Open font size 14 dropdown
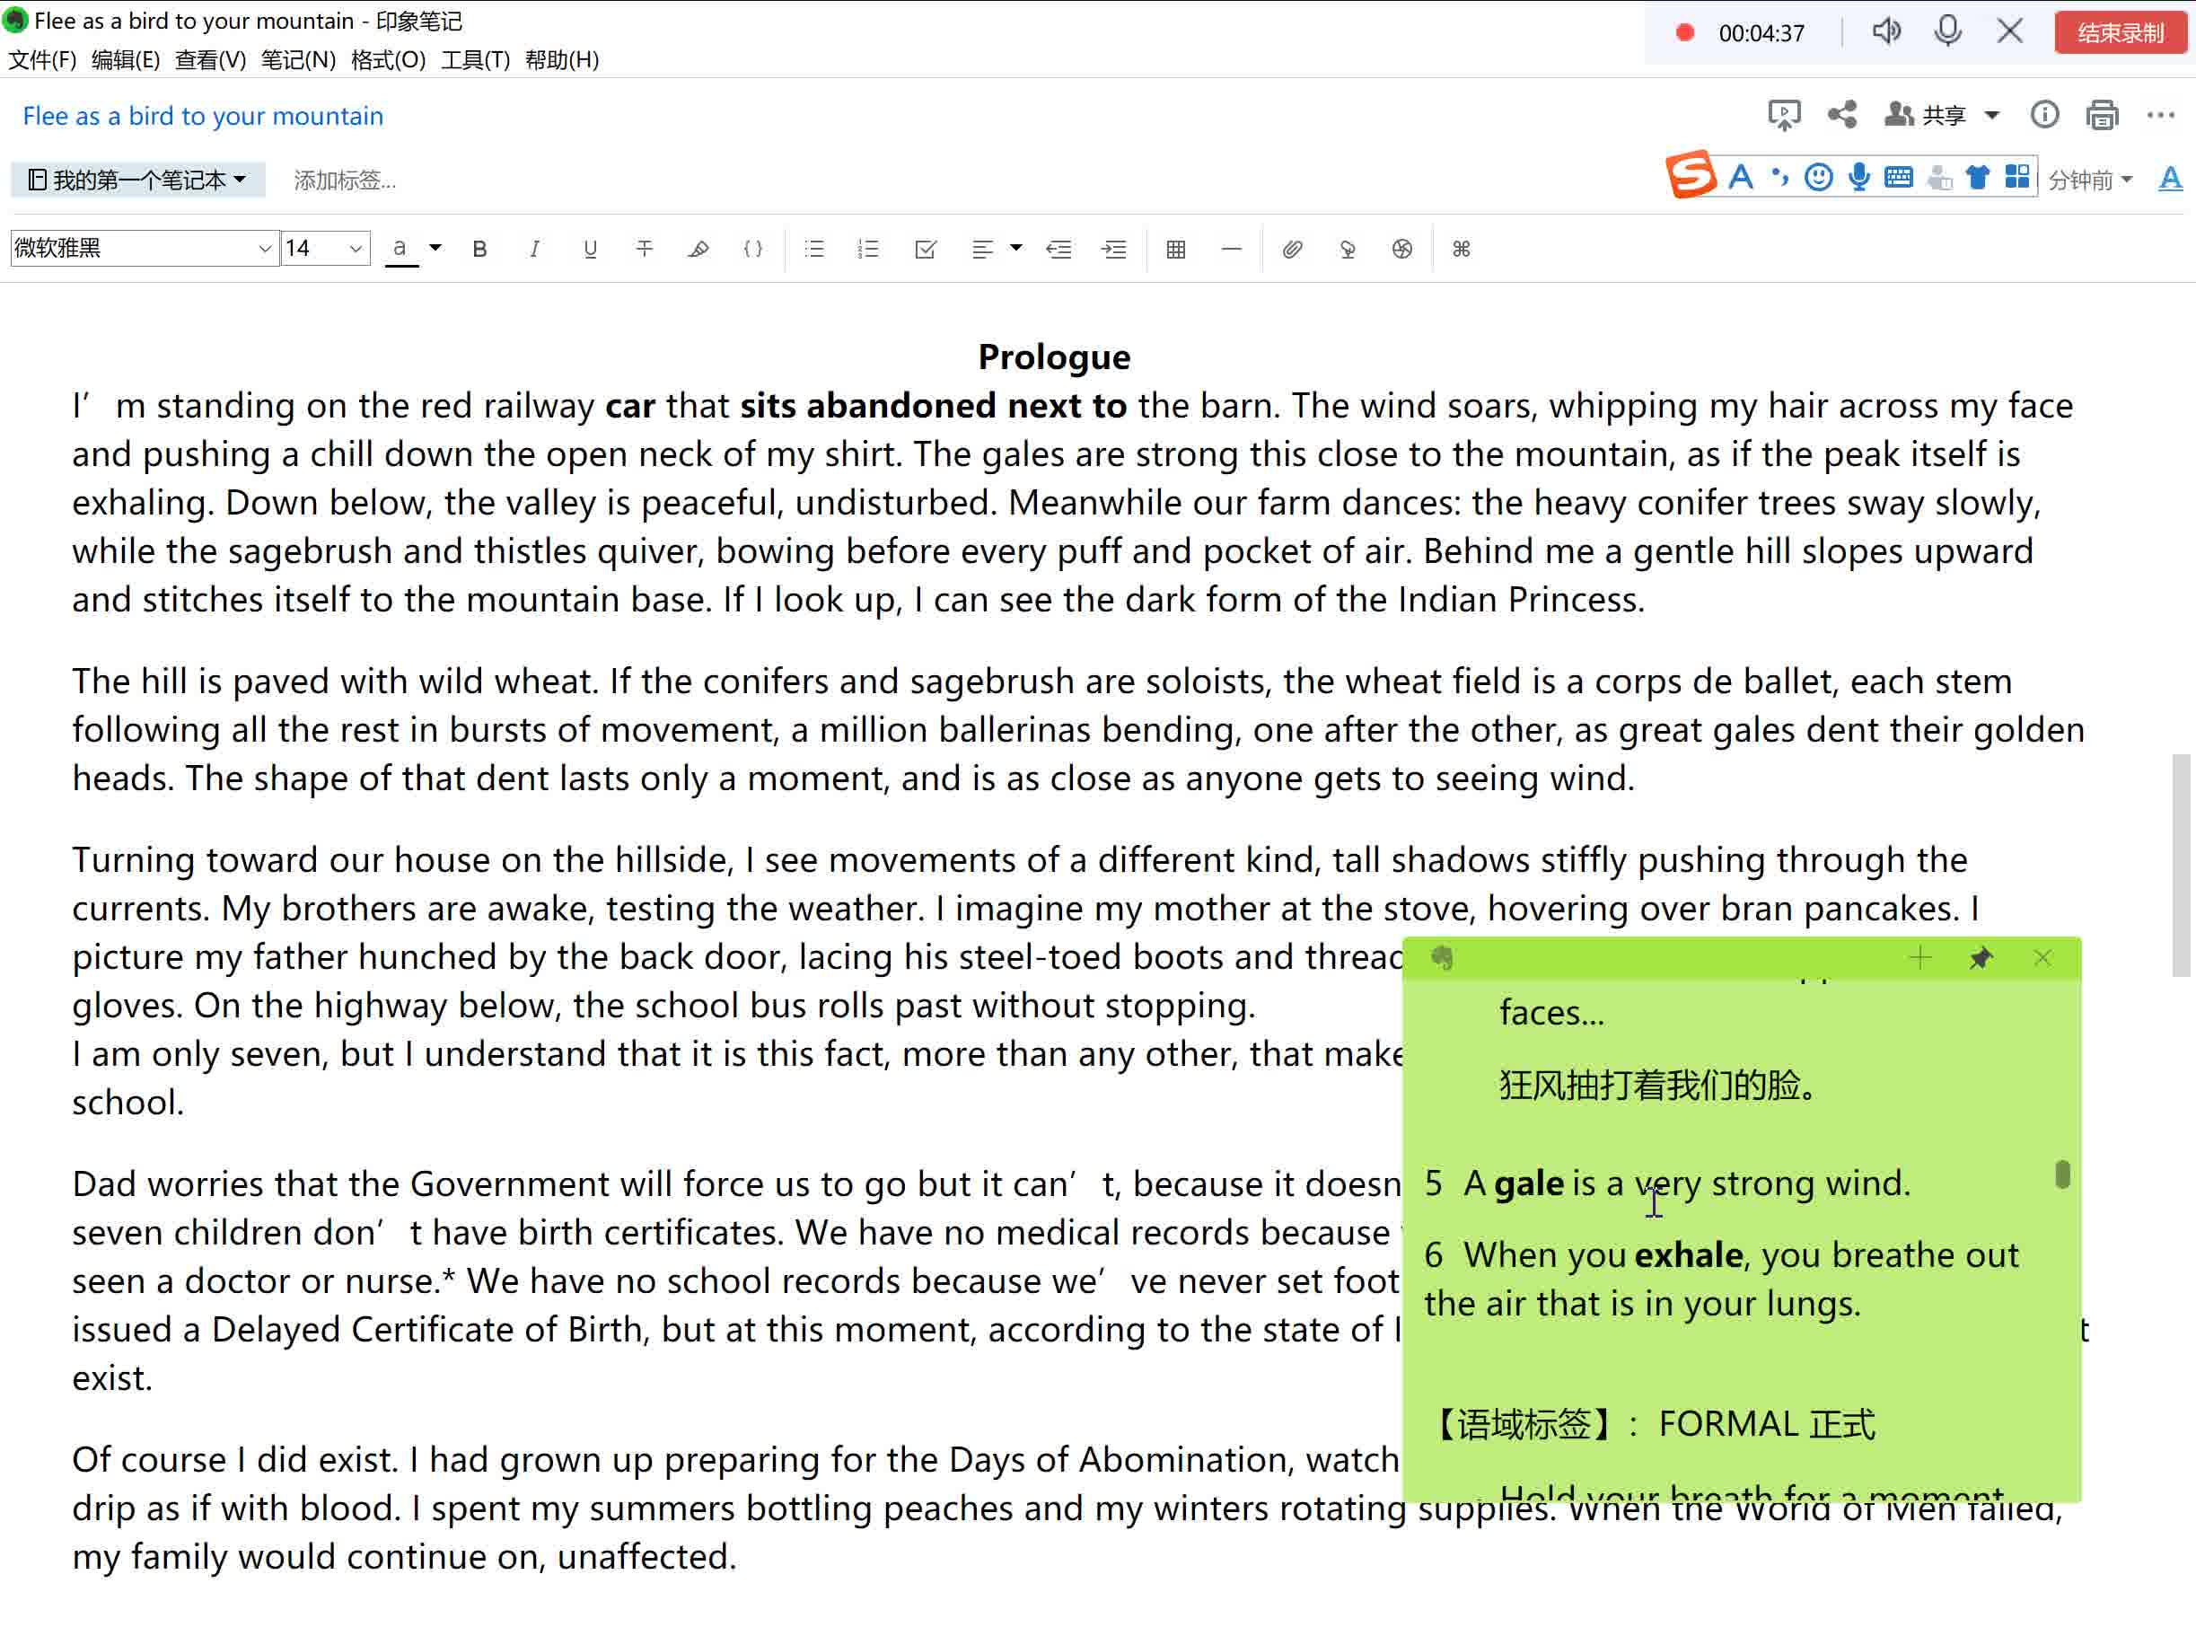This screenshot has height=1636, width=2196. (x=326, y=248)
